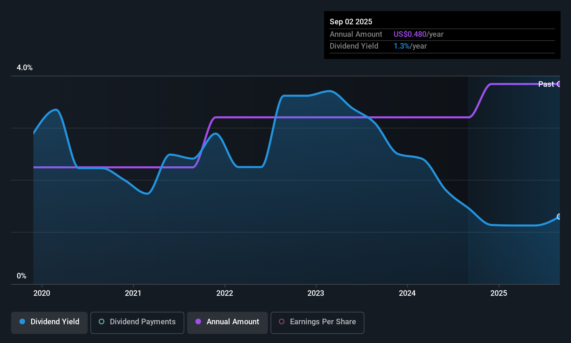Show the Earnings Per Share series
Image resolution: width=571 pixels, height=343 pixels.
[317, 323]
